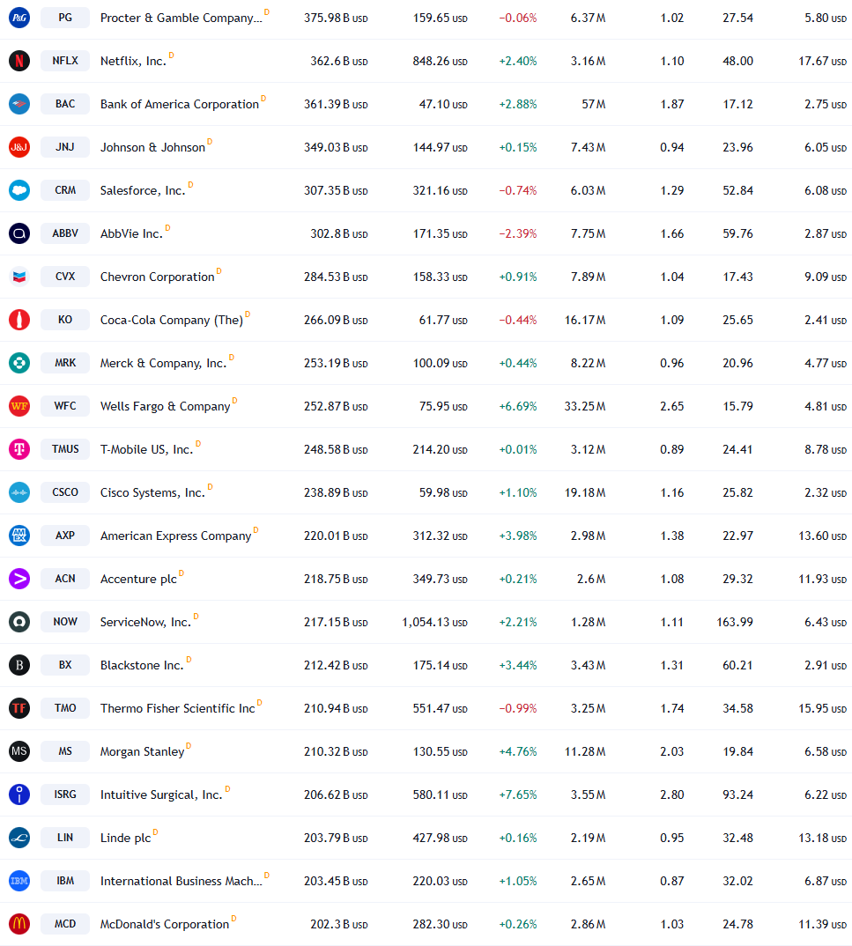Click the American Express logo icon

click(19, 536)
